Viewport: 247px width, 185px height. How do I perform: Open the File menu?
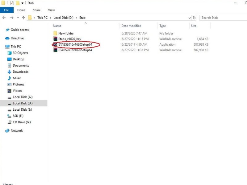coord(6,10)
